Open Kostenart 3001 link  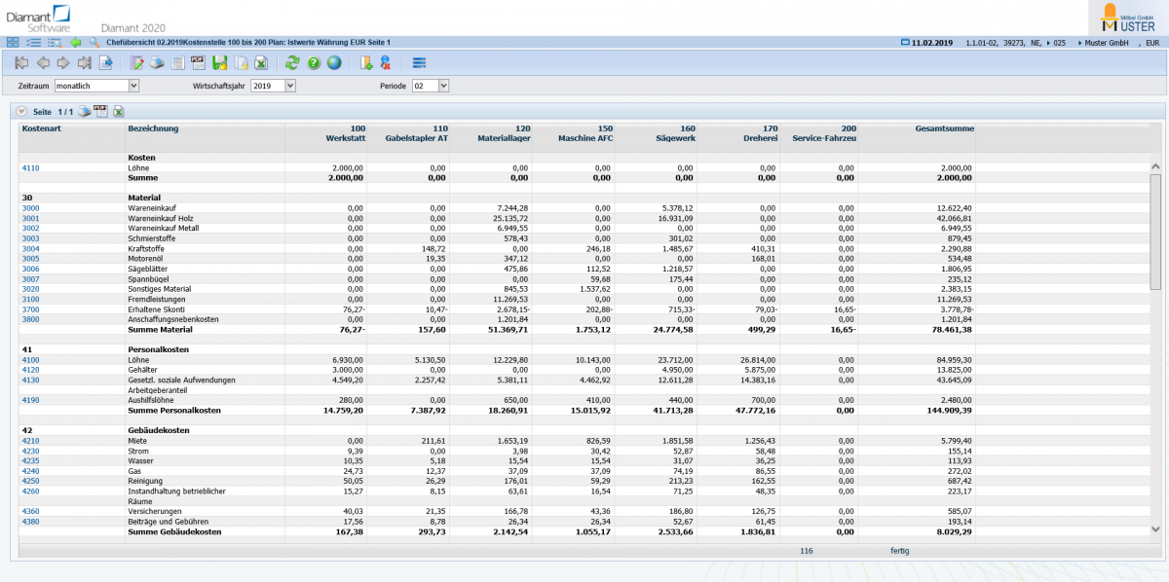(x=30, y=218)
